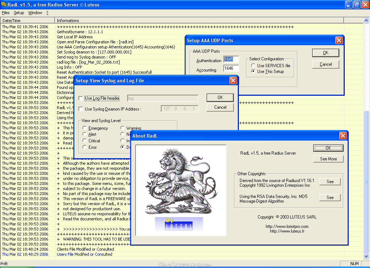Click the loriotpro.com URL text

coord(287,226)
